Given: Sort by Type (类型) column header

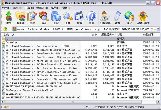Looking at the screenshot, I should click(x=128, y=35).
